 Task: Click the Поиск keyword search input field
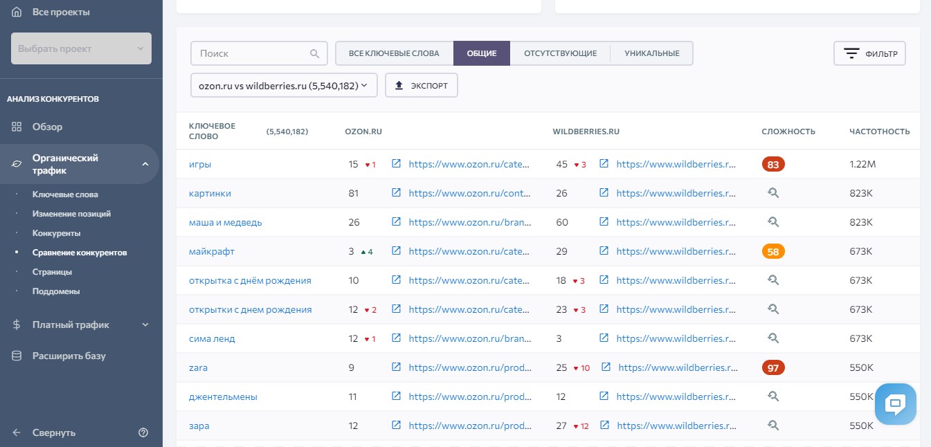pos(251,53)
